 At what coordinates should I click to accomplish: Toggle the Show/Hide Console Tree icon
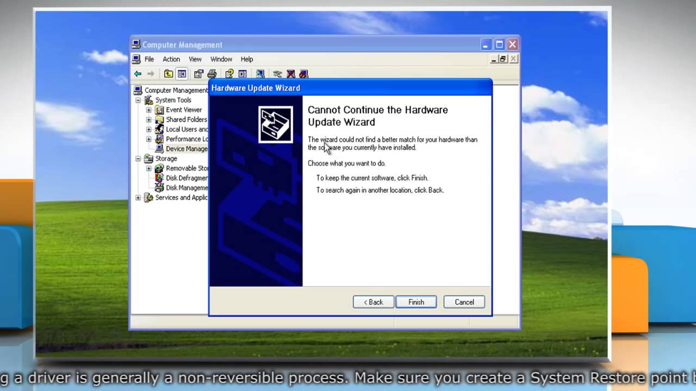pyautogui.click(x=182, y=74)
